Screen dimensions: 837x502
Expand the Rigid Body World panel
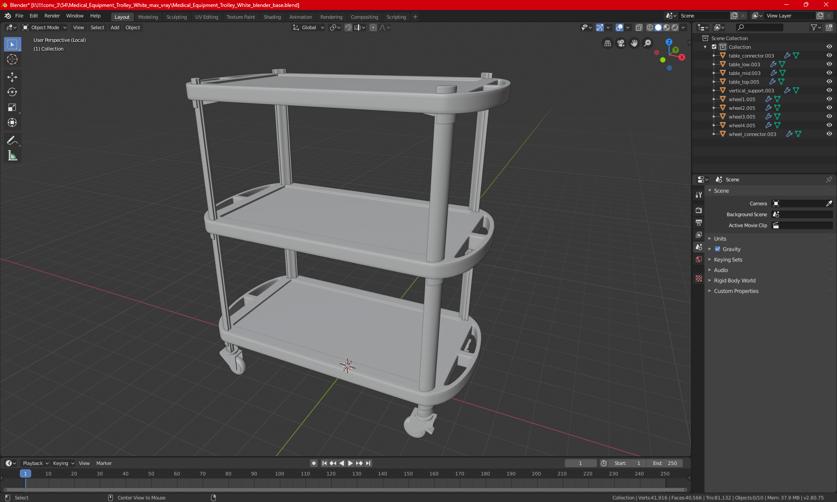(x=735, y=280)
